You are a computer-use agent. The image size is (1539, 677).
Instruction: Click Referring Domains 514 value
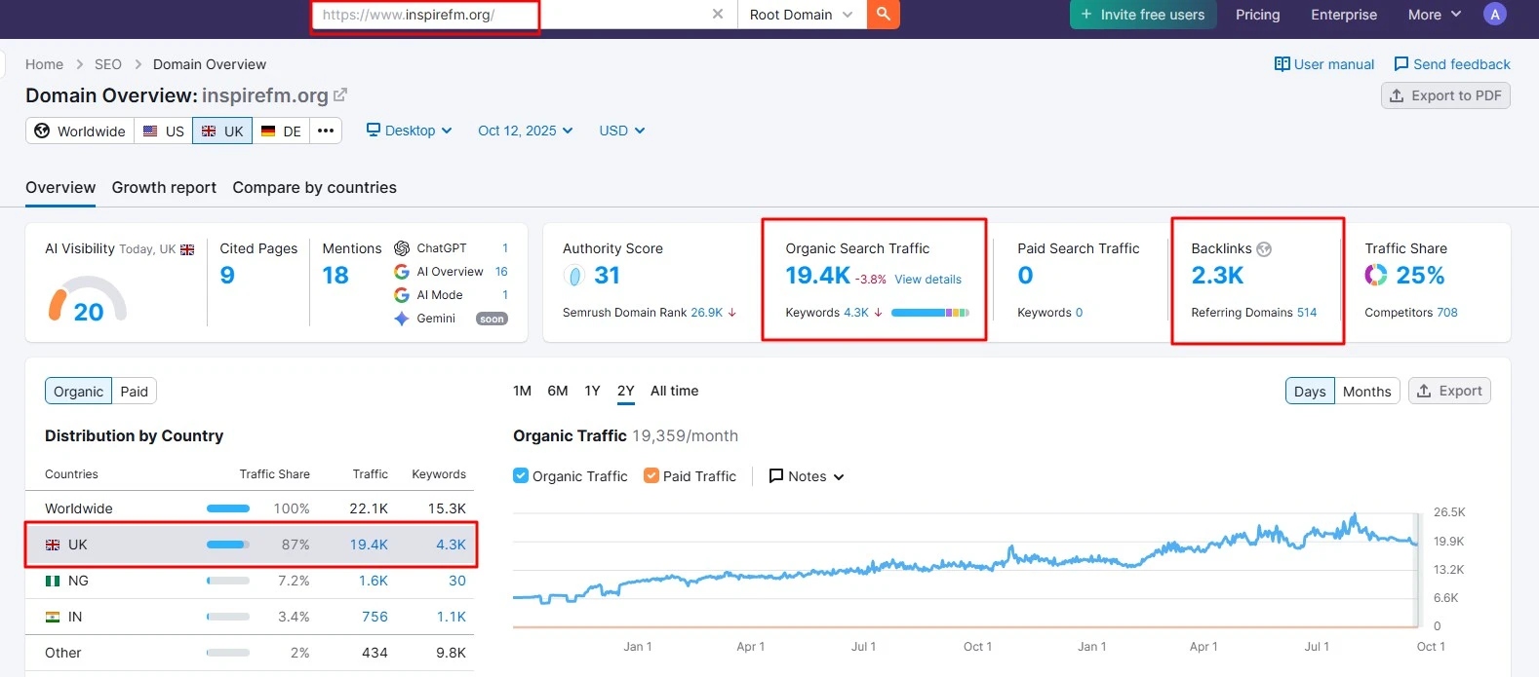point(1307,313)
